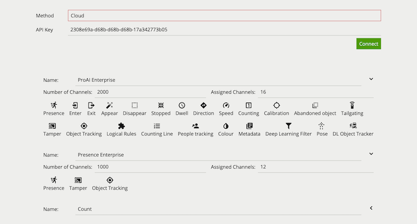Click the Number of Channels field showing 2000
417x224 pixels.
(150, 92)
